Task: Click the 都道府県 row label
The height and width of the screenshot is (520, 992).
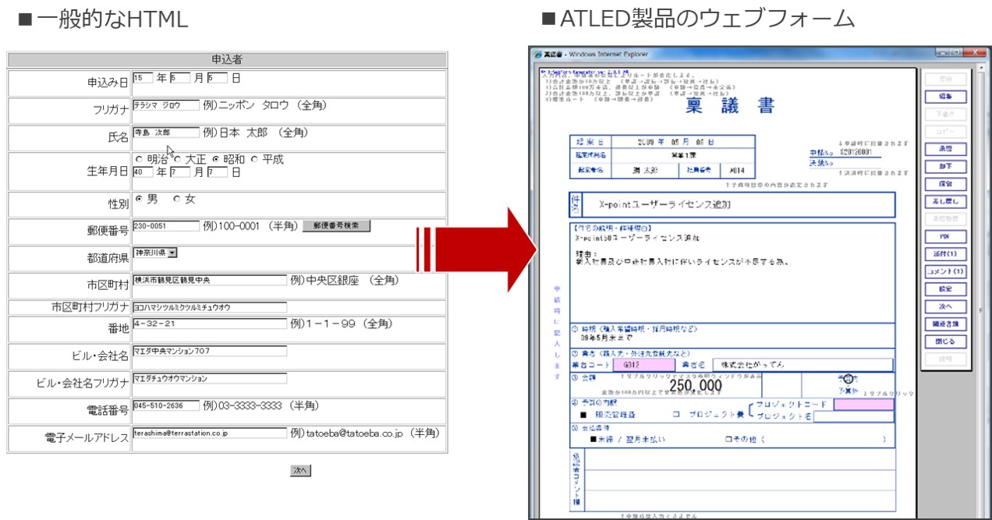Action: point(108,258)
